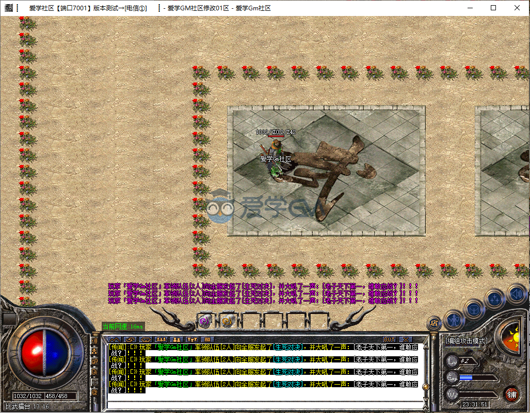
Task: Click the network speed text 当前网速:16ms
Action: pyautogui.click(x=123, y=326)
